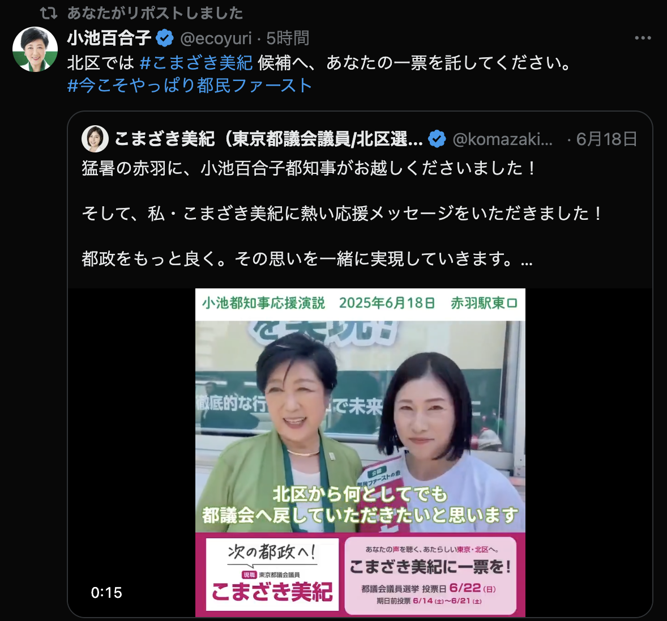
Task: Open 小池百合子's profile avatar
Action: [35, 49]
